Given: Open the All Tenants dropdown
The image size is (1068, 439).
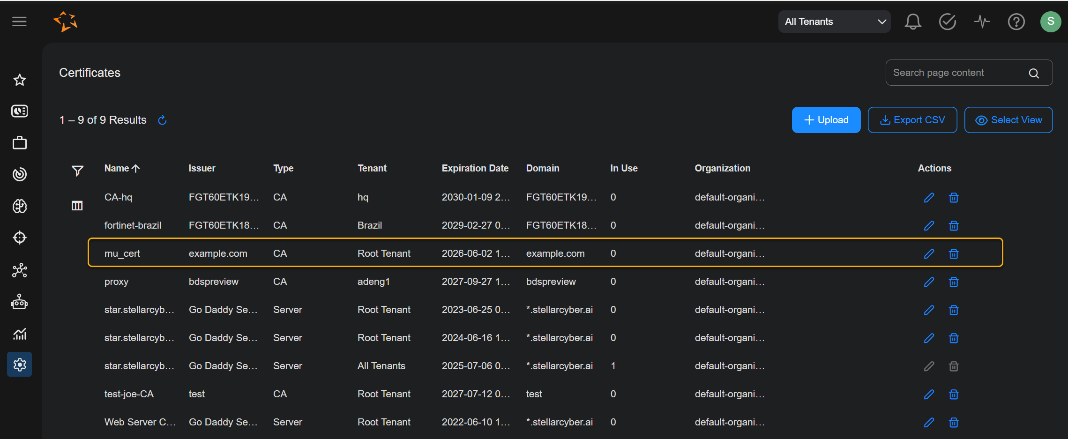Looking at the screenshot, I should 834,21.
